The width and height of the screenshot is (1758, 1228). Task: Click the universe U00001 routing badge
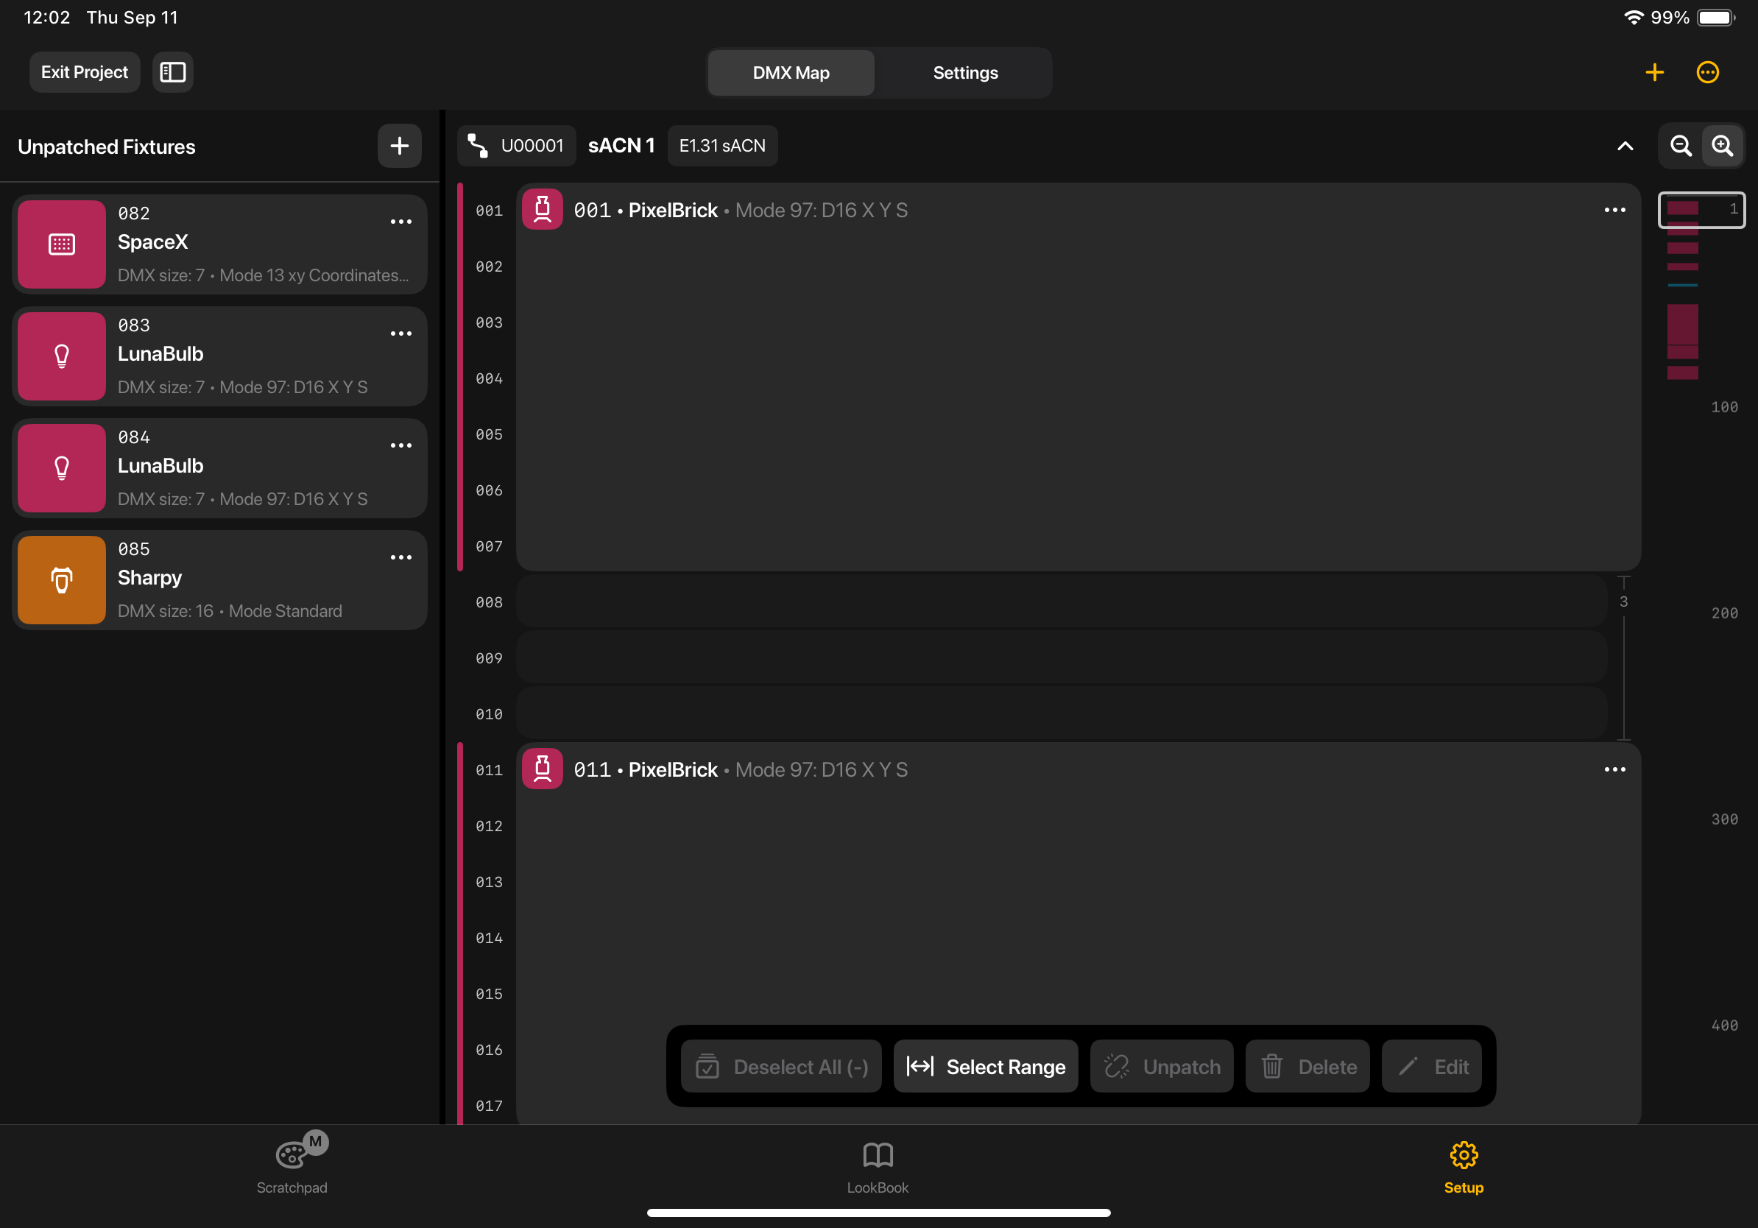point(517,146)
